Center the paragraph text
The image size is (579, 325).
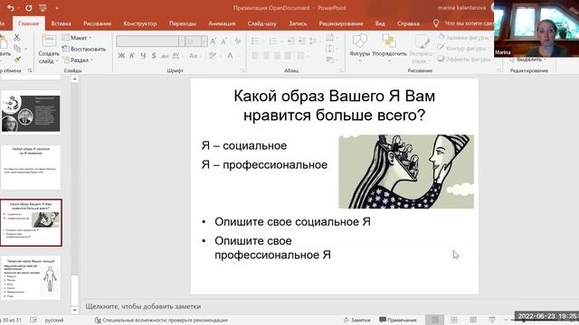pyautogui.click(x=266, y=56)
